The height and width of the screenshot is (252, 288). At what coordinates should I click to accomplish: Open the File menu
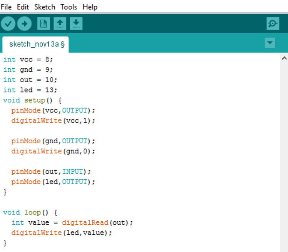[x=6, y=7]
